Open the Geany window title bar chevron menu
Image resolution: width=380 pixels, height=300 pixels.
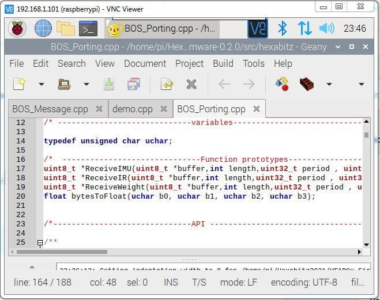[338, 47]
